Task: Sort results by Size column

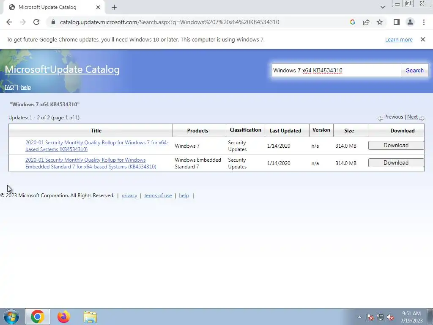Action: coord(349,130)
